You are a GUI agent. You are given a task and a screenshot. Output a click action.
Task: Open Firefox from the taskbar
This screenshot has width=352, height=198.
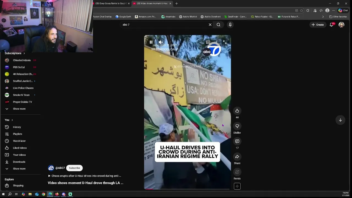57,194
